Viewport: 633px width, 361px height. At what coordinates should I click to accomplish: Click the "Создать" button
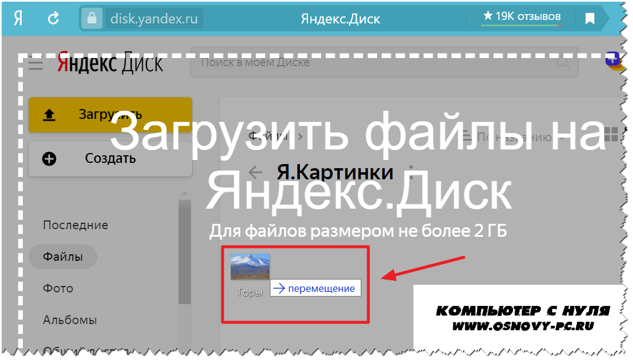pos(110,158)
